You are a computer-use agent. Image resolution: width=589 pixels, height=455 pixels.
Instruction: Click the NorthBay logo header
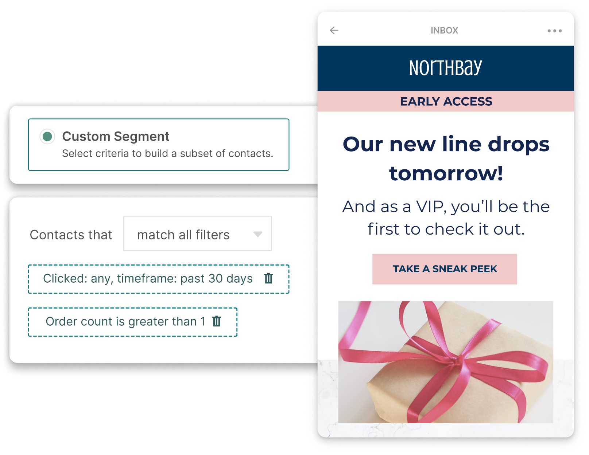[446, 68]
